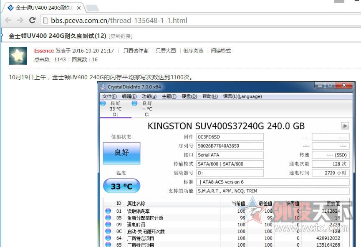Click the ATA8-ACS version 6 field
The image size is (361, 247).
tap(273, 182)
